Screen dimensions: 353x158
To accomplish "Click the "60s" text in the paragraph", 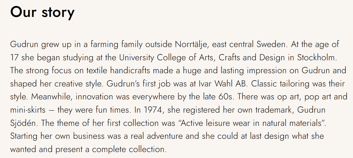I will (x=227, y=97).
